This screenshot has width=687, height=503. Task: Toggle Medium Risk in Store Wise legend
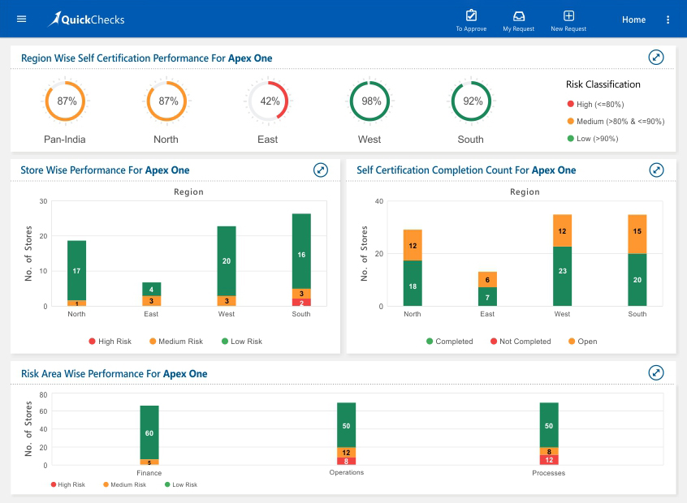[x=176, y=342]
